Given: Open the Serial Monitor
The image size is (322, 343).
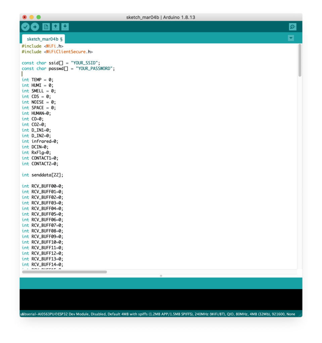Looking at the screenshot, I should [292, 27].
